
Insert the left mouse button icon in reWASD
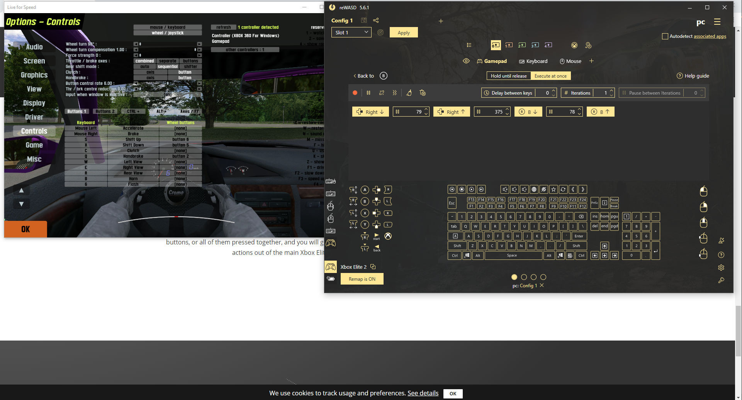point(703,191)
